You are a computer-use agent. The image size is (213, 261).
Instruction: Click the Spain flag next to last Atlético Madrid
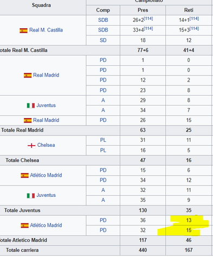[x=24, y=225]
